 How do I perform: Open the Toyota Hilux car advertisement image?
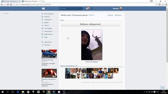(49, 54)
